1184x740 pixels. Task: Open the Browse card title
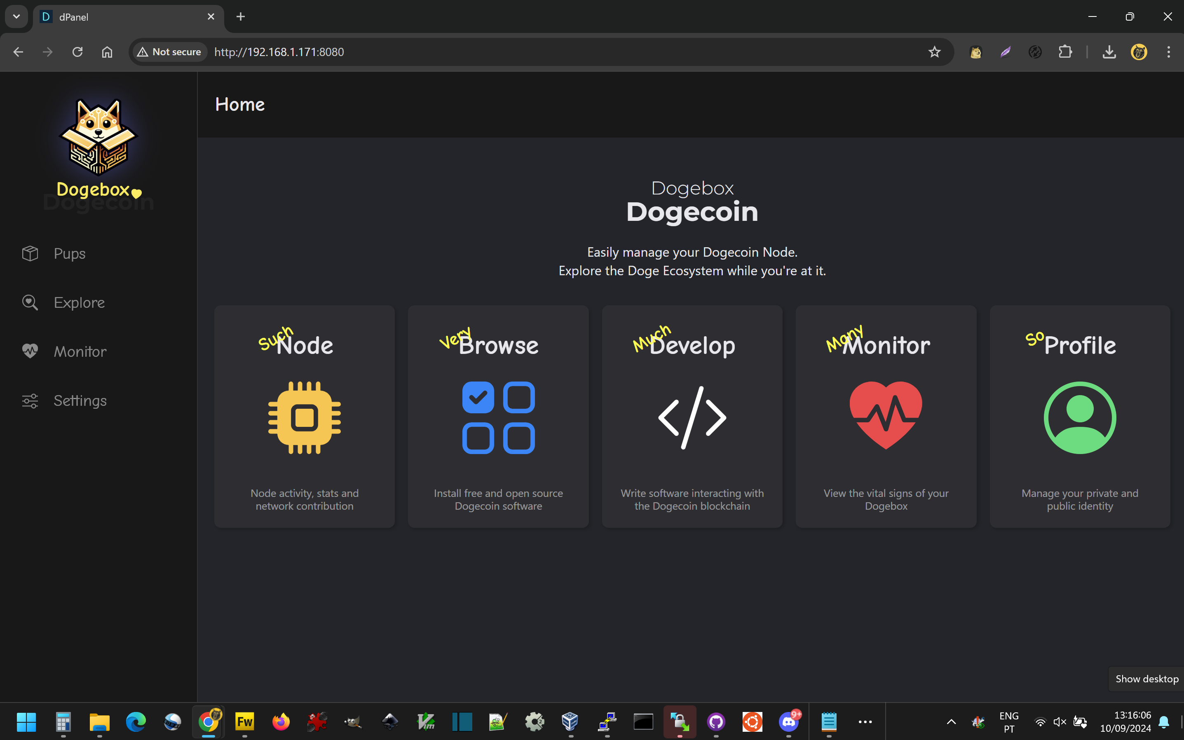click(498, 346)
